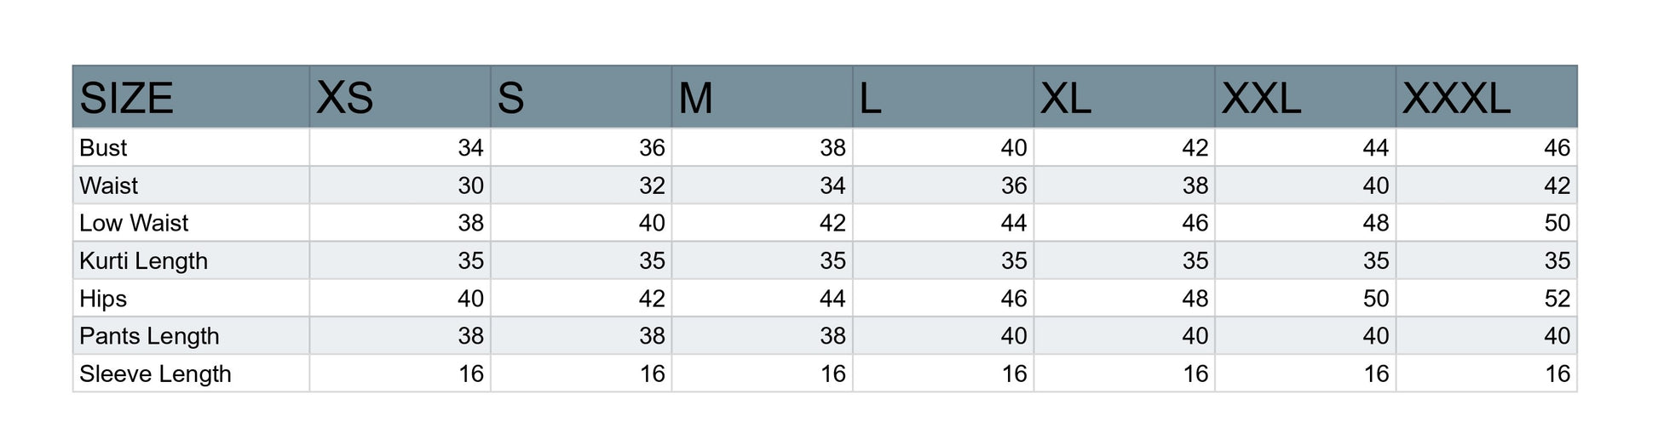Image resolution: width=1658 pixels, height=445 pixels.
Task: Select the XL column header
Action: click(x=1124, y=97)
